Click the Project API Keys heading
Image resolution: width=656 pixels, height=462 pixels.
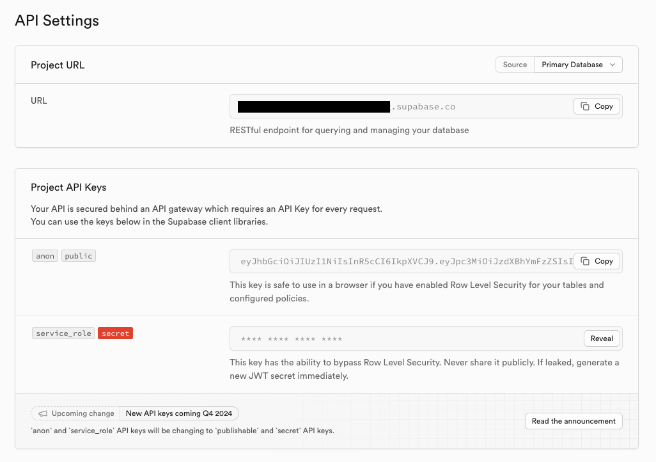point(68,187)
